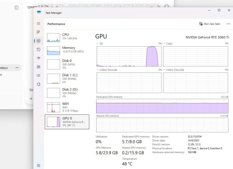Open Task Manager settings gear

coord(38,166)
